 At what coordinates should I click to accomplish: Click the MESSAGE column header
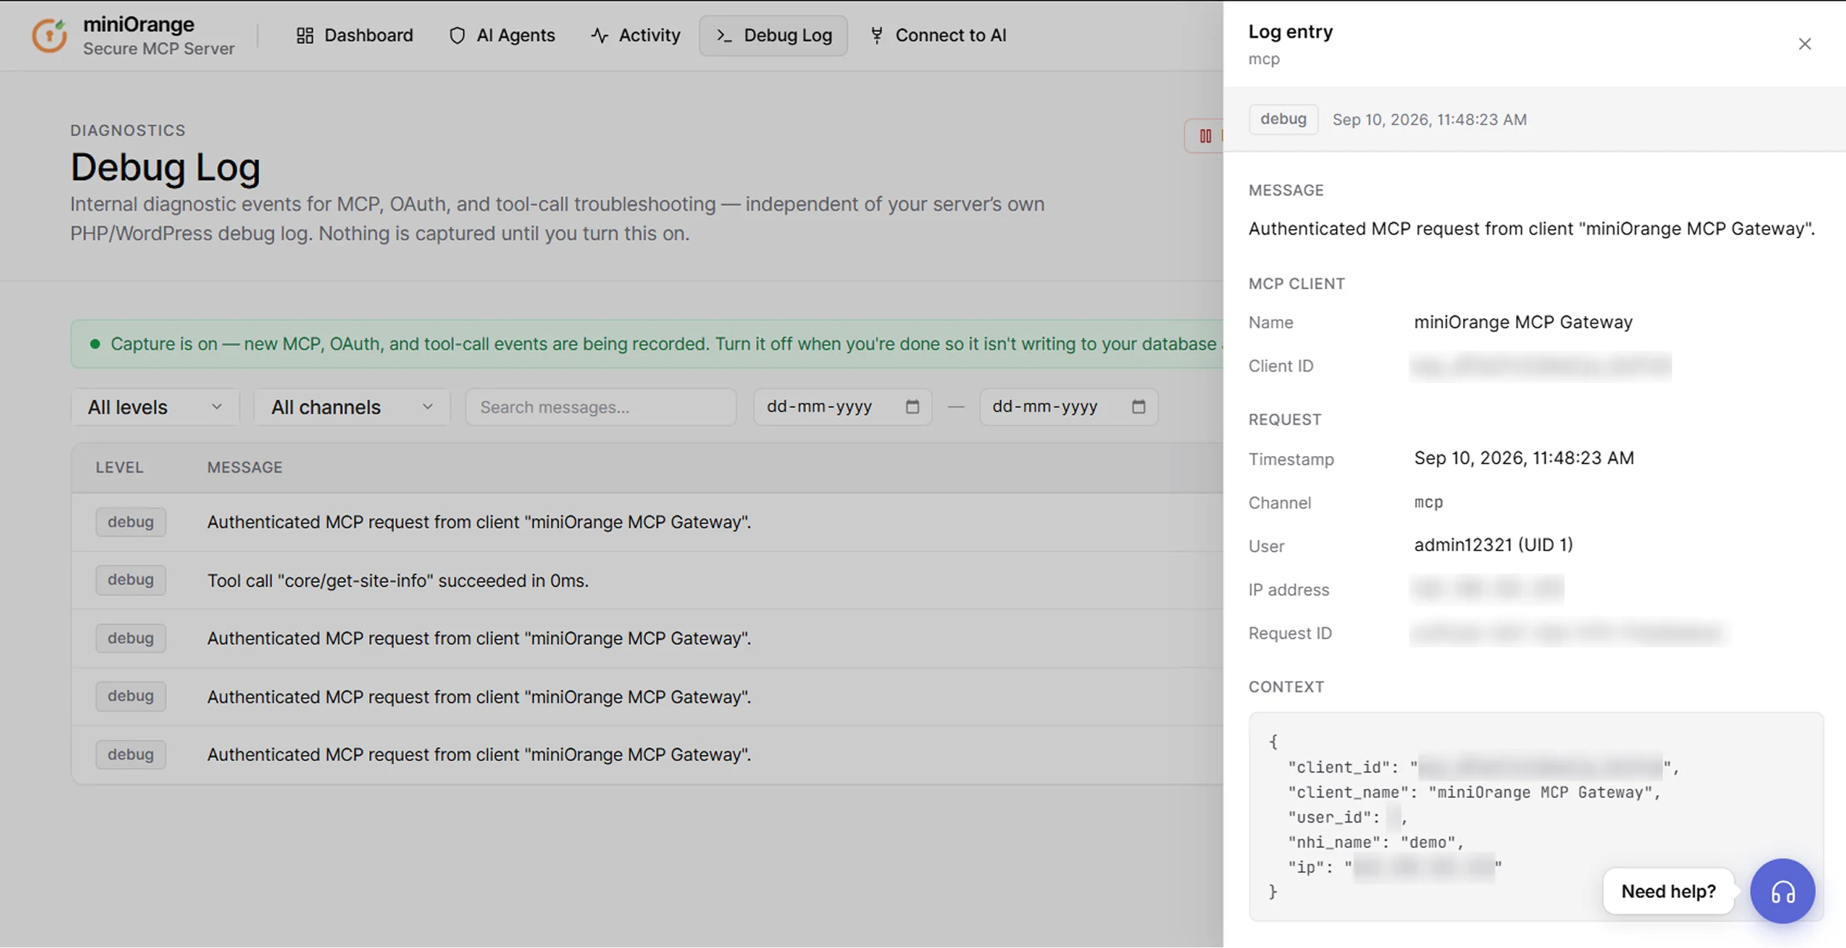(x=245, y=467)
